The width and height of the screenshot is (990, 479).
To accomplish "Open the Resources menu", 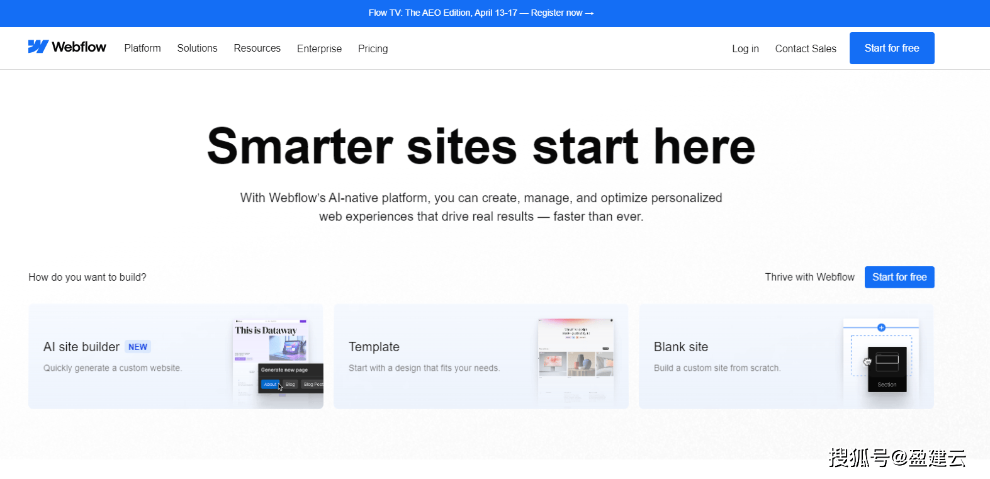I will pyautogui.click(x=257, y=48).
